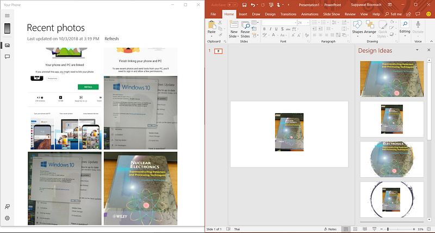Open Ribbon Display Options icon in title bar
Viewport: 435px width, 233px height.
point(389,5)
